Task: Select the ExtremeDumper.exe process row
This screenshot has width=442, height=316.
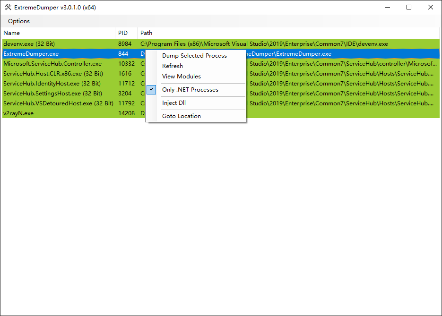Action: pyautogui.click(x=221, y=54)
